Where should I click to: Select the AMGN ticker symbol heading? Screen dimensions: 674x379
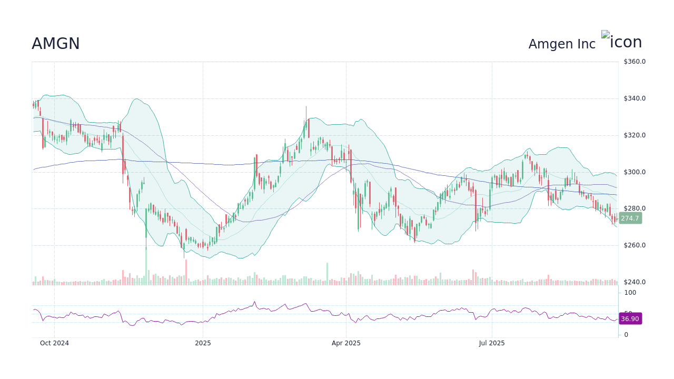[55, 44]
